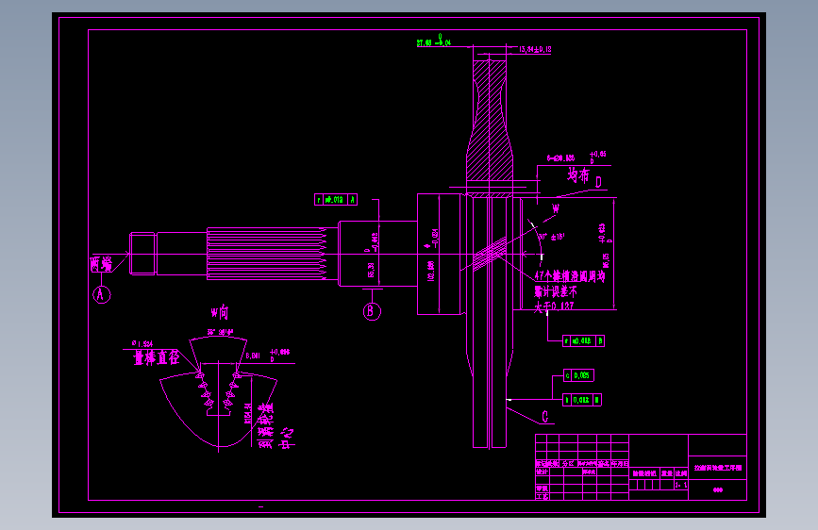Click datum circle B below shaft
The image size is (818, 530).
click(x=372, y=311)
